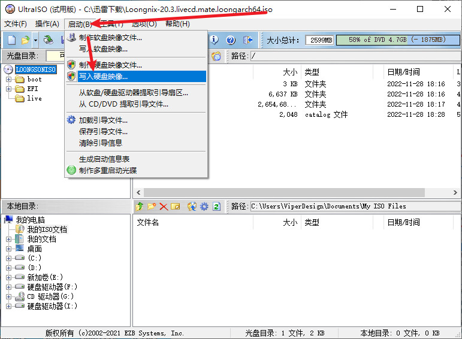Click the blue gear icon in local toolbar
462x339 pixels.
(x=204, y=206)
